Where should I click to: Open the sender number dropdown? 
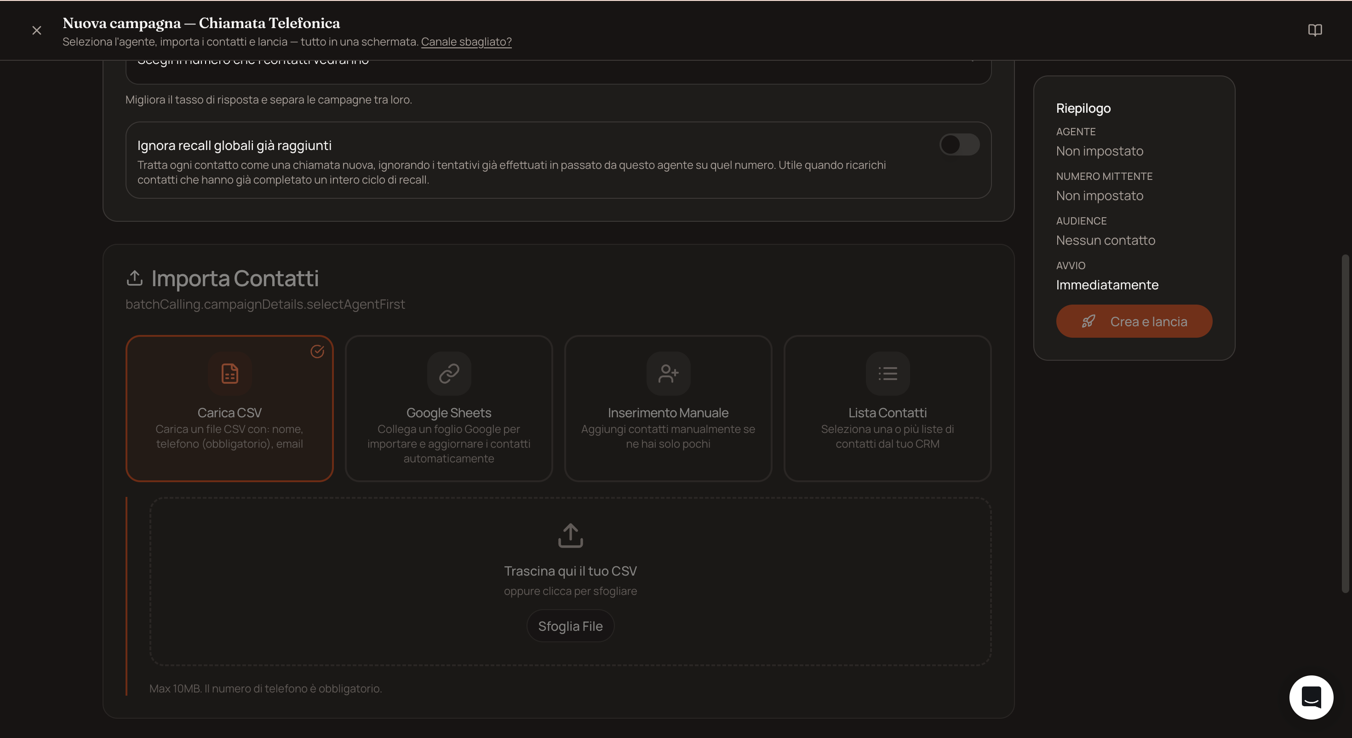[x=558, y=68]
